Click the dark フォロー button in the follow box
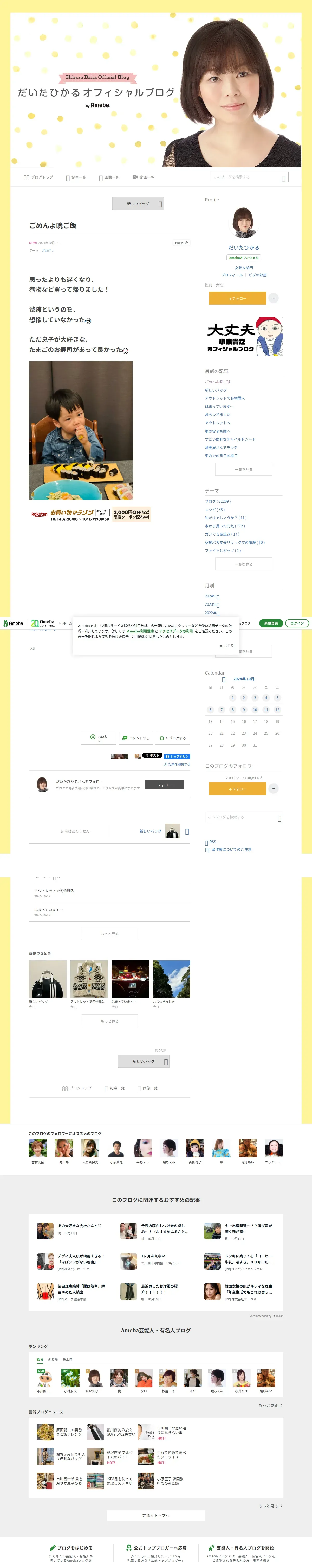312x1562 pixels. (164, 785)
